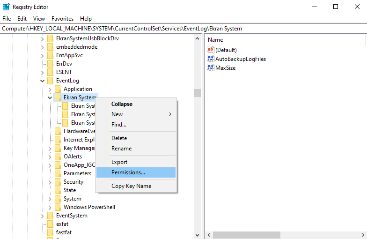Screen dimensions: 367x239
Task: Expand the Application key chevron
Action: pyautogui.click(x=50, y=89)
